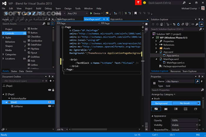Click the Opacity 100% value field

click(185, 120)
